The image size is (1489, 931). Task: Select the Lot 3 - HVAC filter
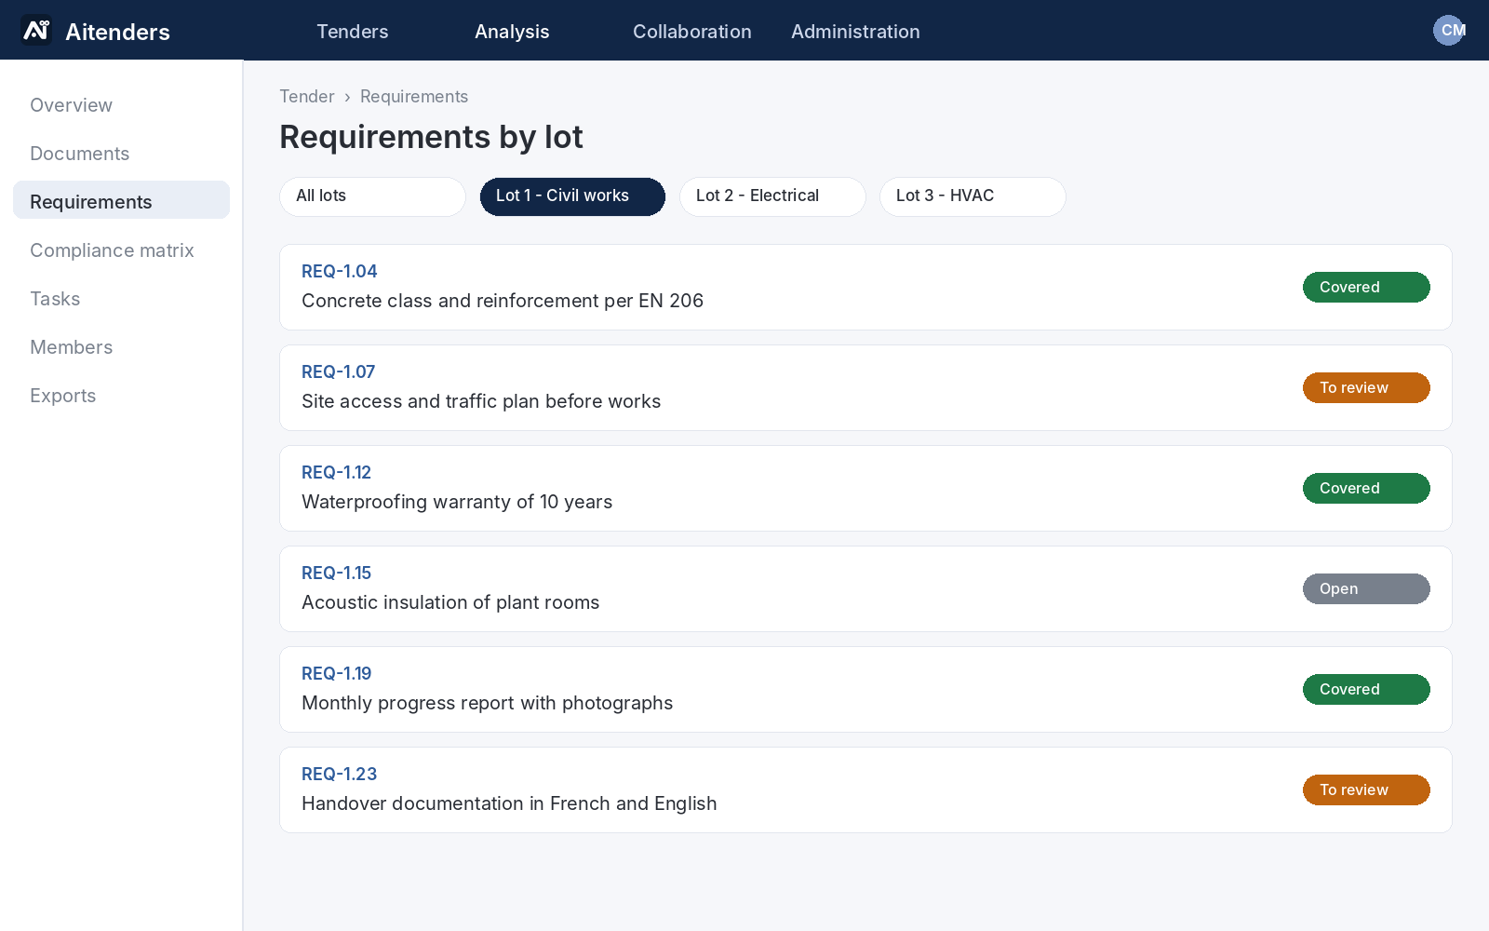click(973, 196)
